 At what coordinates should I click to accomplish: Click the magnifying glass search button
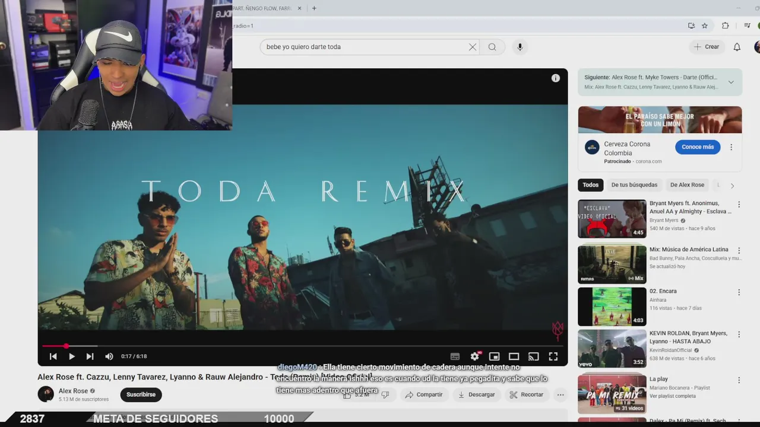point(492,47)
